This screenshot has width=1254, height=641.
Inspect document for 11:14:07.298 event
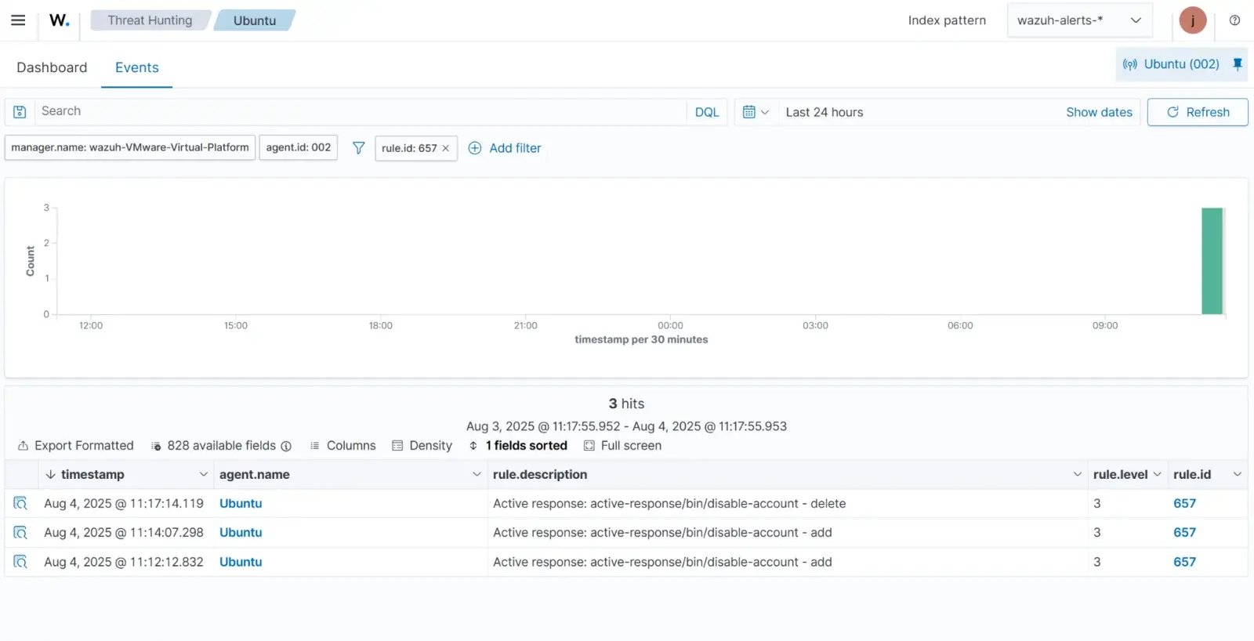[20, 533]
